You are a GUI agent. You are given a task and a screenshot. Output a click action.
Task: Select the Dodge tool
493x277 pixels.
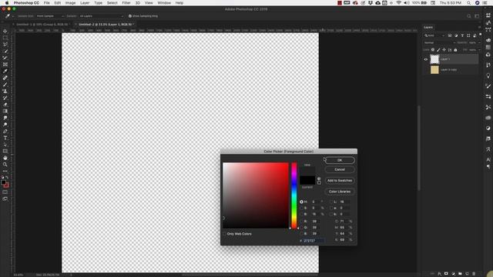pos(5,125)
